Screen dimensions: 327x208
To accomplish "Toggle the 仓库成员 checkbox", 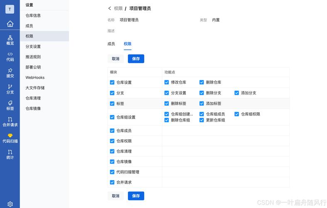I will pyautogui.click(x=112, y=131).
